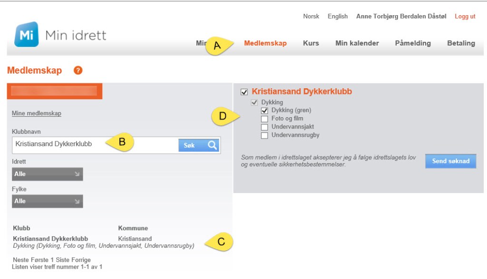Click the magnifying glass search icon

coord(212,145)
